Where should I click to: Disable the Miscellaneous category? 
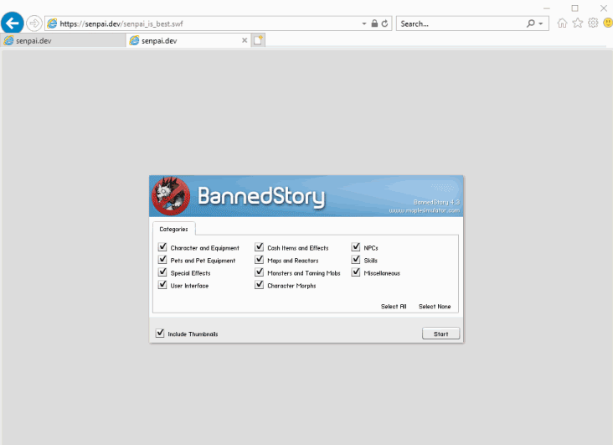click(356, 272)
